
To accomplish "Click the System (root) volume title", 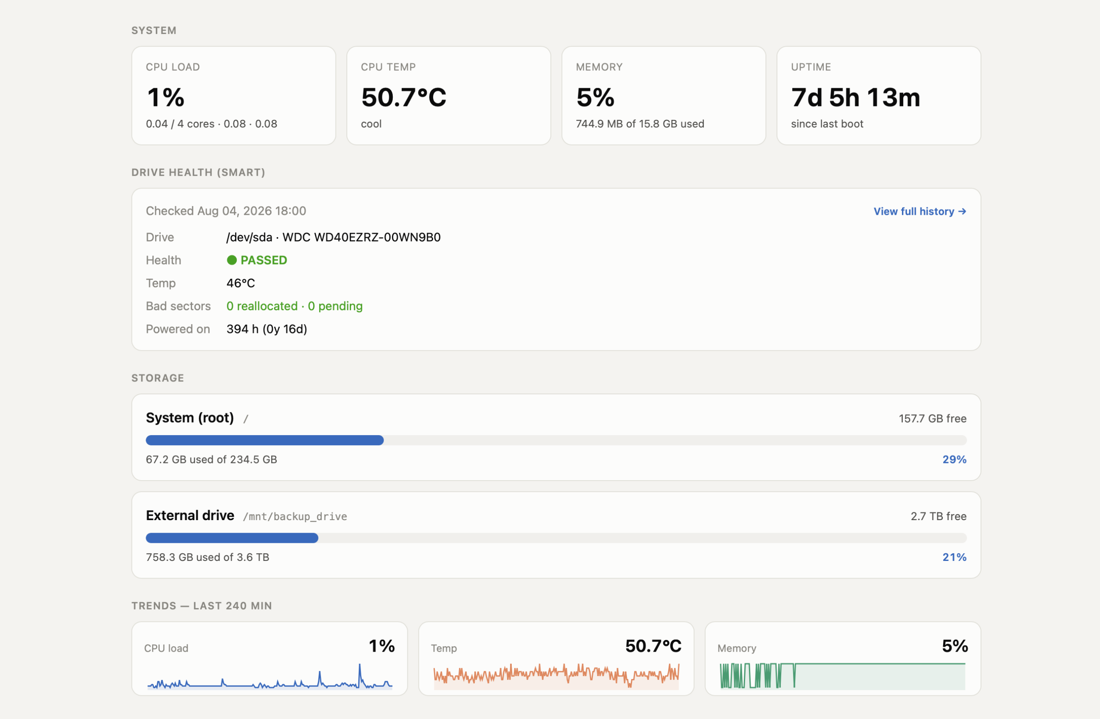I will (x=189, y=418).
